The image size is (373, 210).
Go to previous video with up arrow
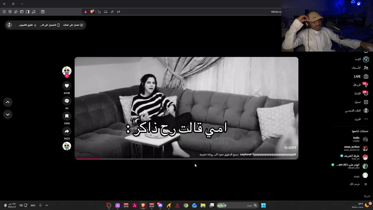pos(8,102)
